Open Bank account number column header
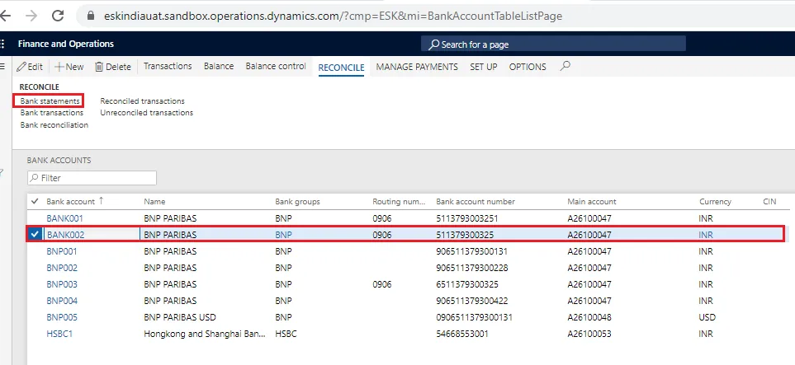 coord(476,202)
